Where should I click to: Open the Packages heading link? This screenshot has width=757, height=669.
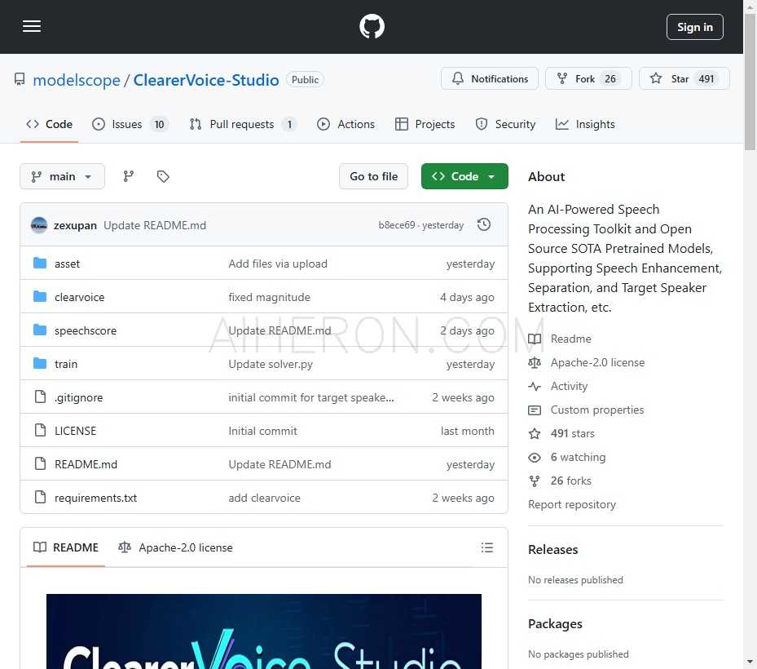coord(555,624)
